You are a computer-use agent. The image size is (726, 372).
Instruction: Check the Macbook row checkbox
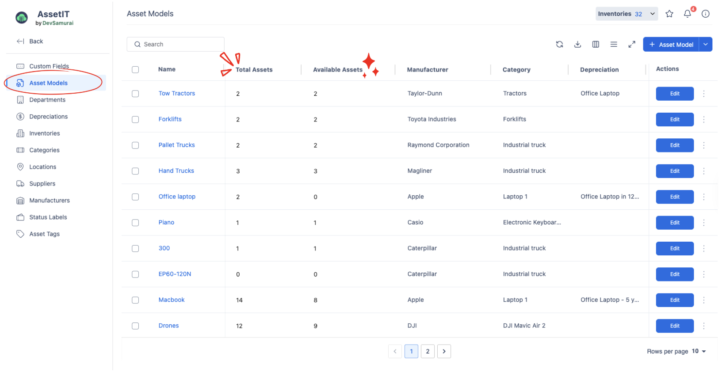tap(135, 300)
